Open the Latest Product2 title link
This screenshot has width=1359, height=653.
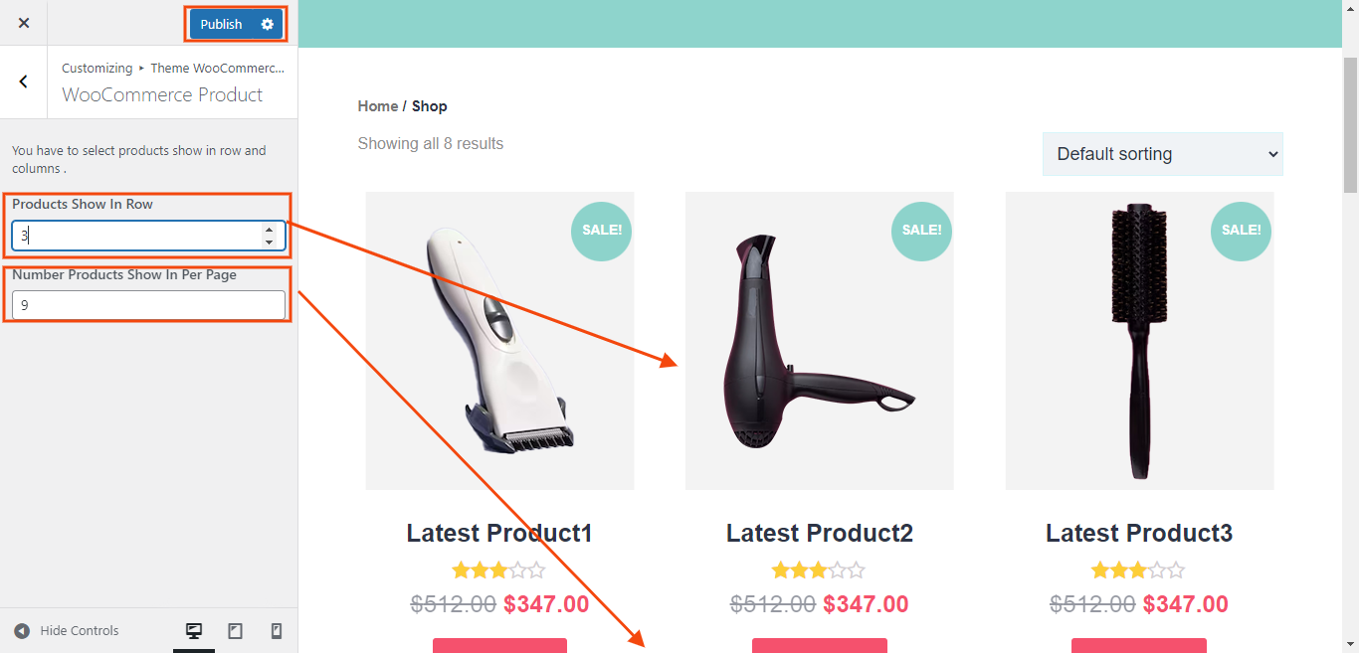[819, 534]
